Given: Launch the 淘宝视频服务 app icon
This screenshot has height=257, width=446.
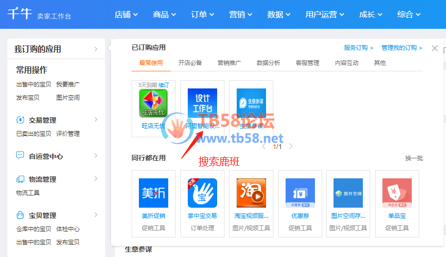Looking at the screenshot, I should point(251,193).
